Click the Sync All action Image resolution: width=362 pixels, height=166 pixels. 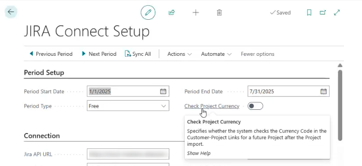pyautogui.click(x=138, y=54)
